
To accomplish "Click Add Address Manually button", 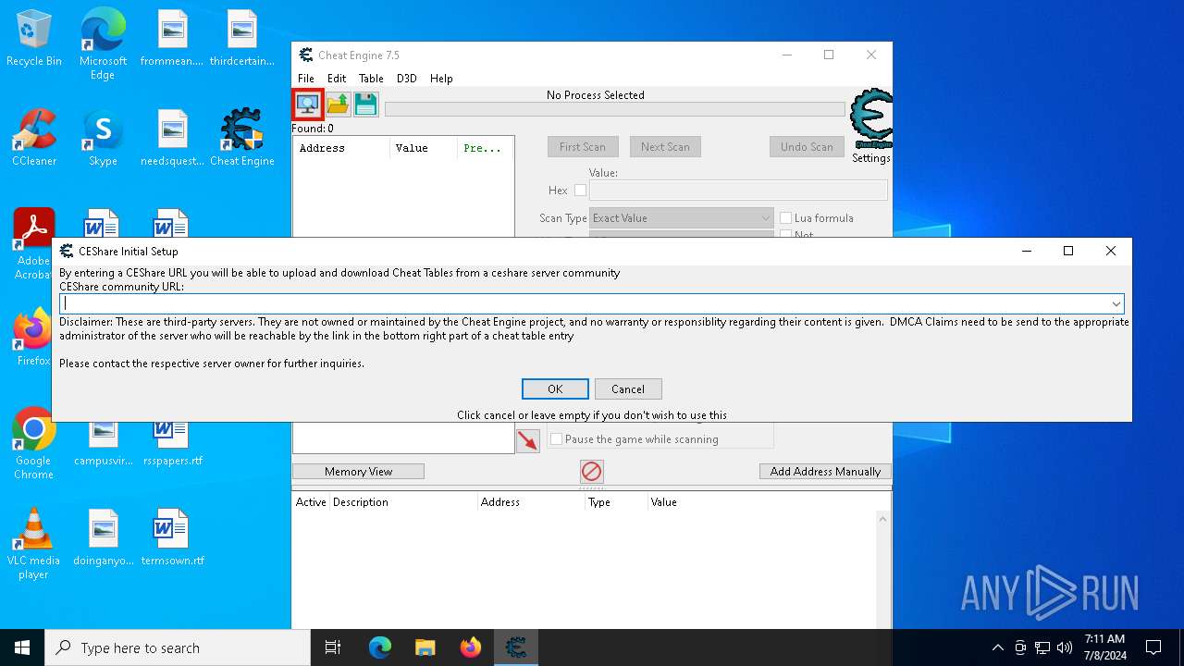I will point(825,472).
